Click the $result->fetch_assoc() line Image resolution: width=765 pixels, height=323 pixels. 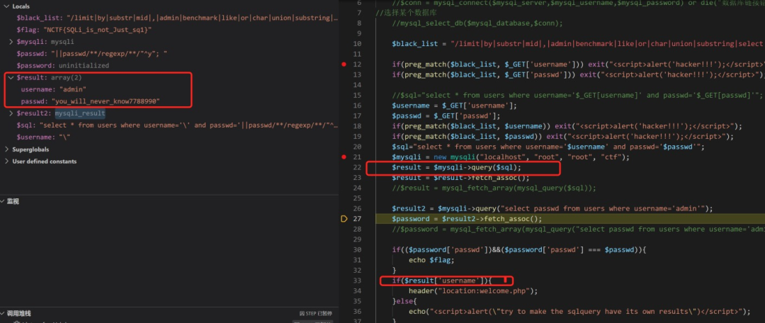(x=460, y=178)
